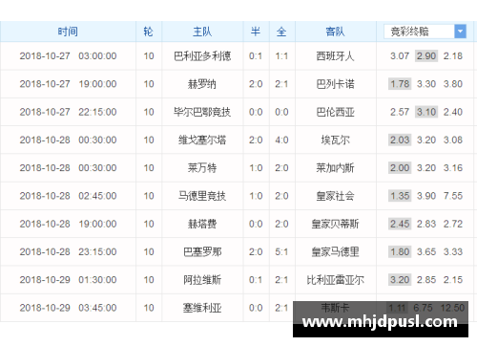Click the highlighted 1.35 odds
The image size is (477, 346).
pos(400,196)
